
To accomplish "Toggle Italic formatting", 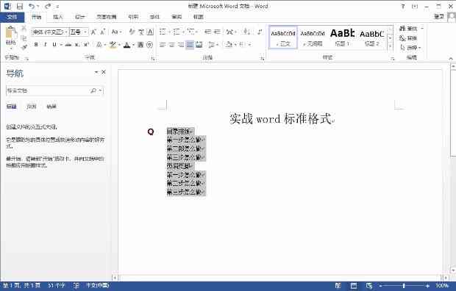I will [45, 45].
